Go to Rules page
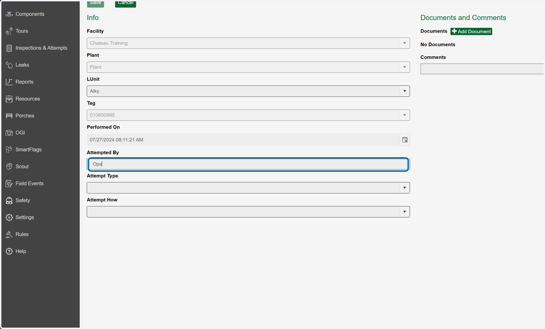545x329 pixels. tap(22, 234)
